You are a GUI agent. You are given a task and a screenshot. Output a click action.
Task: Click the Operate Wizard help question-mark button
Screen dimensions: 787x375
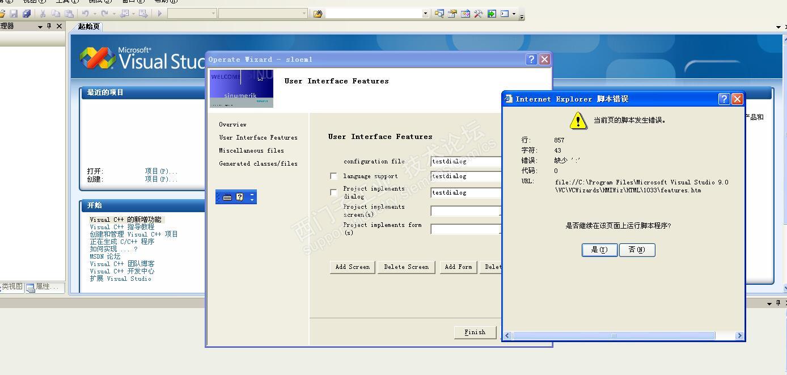pos(531,59)
